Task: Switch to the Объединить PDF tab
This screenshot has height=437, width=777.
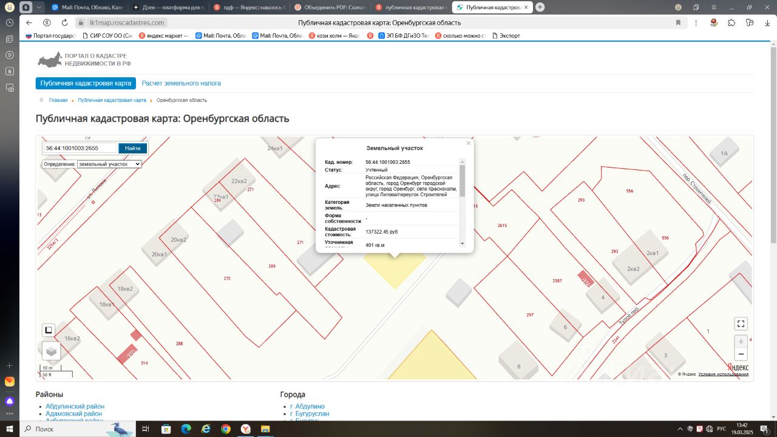Action: point(331,7)
